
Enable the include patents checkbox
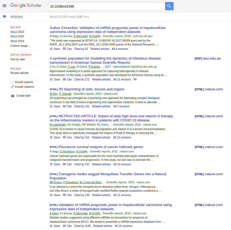pyautogui.click(x=12, y=82)
